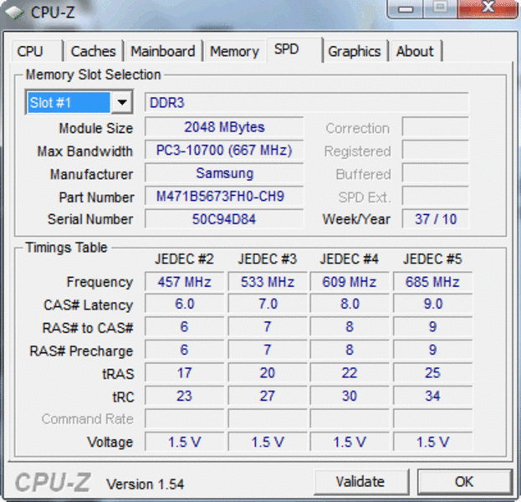Click tRC value 34
521x502 pixels.
point(432,396)
